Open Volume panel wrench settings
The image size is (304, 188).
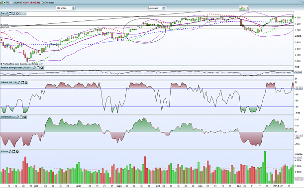point(10,151)
